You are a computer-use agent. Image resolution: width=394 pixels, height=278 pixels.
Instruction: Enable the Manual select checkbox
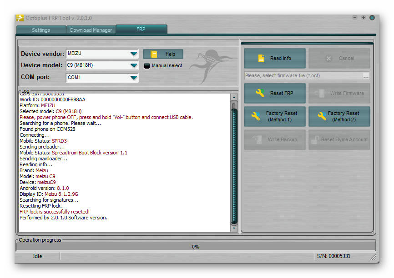[x=147, y=66]
